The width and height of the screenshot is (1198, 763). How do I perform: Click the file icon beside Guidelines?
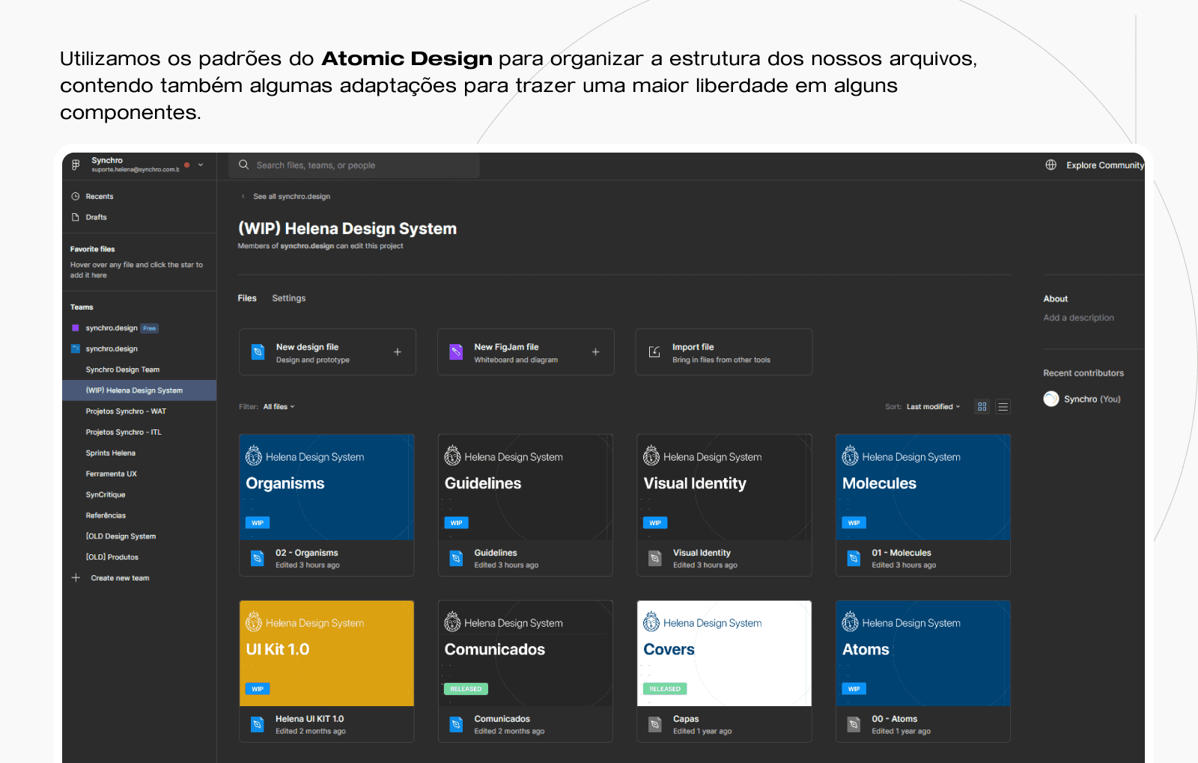[x=456, y=558]
